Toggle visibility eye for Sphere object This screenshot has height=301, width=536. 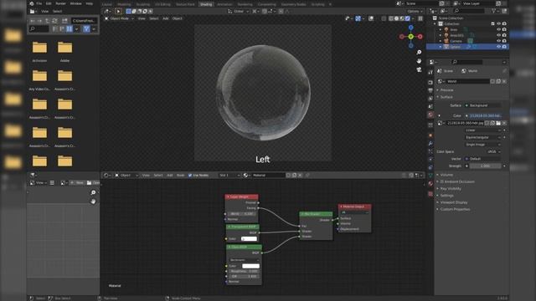[498, 47]
